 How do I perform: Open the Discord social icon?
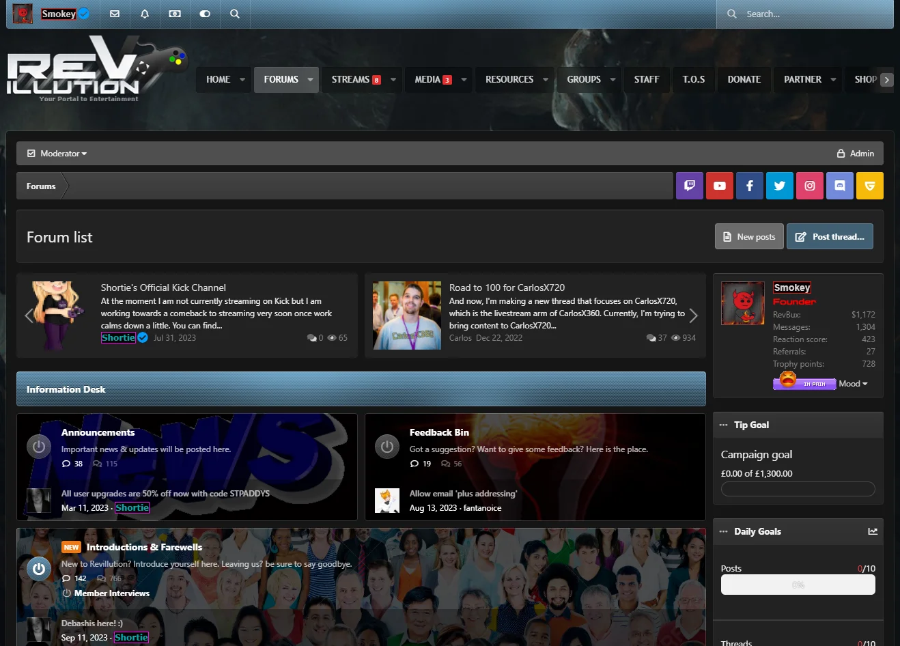point(840,186)
